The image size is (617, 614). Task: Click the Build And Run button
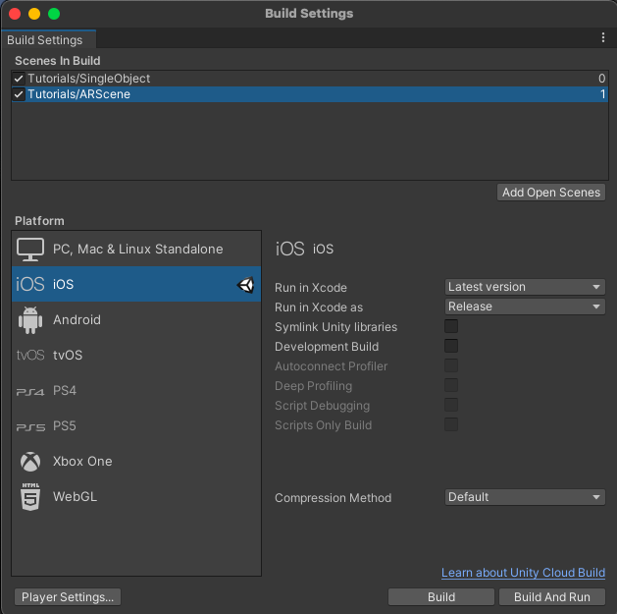551,597
